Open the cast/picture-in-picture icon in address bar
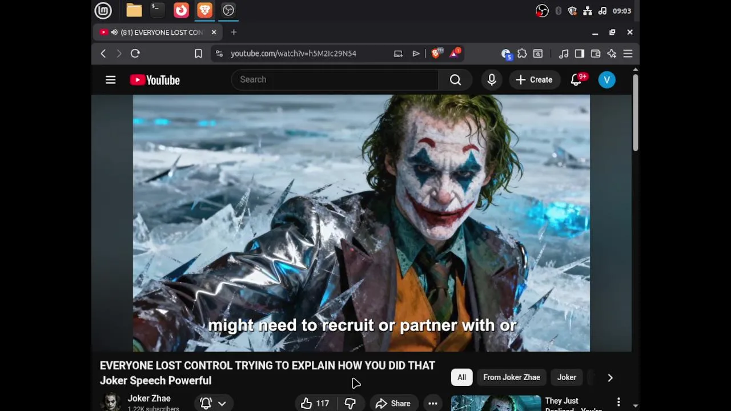Image resolution: width=731 pixels, height=411 pixels. (398, 54)
